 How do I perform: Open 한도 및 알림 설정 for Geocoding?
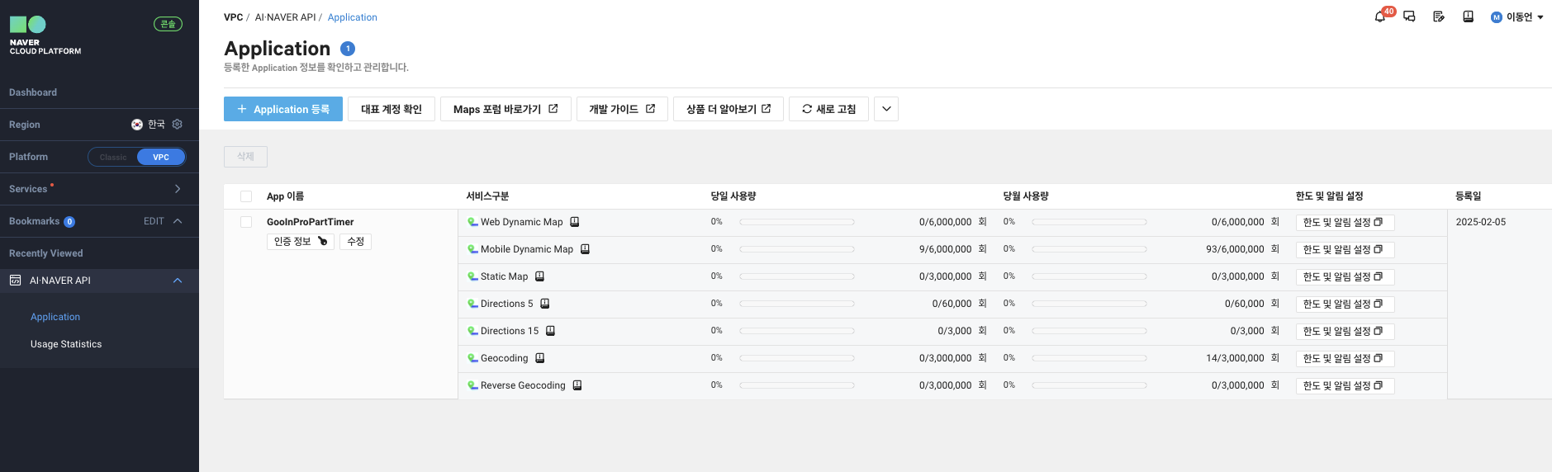tap(1345, 359)
